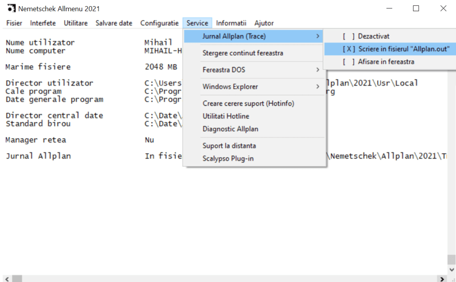
Task: Open the Configuratie menu
Action: point(159,23)
